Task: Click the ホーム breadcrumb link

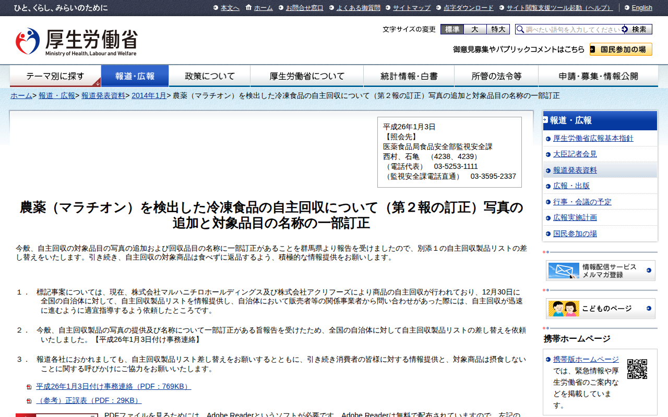Action: pos(21,95)
